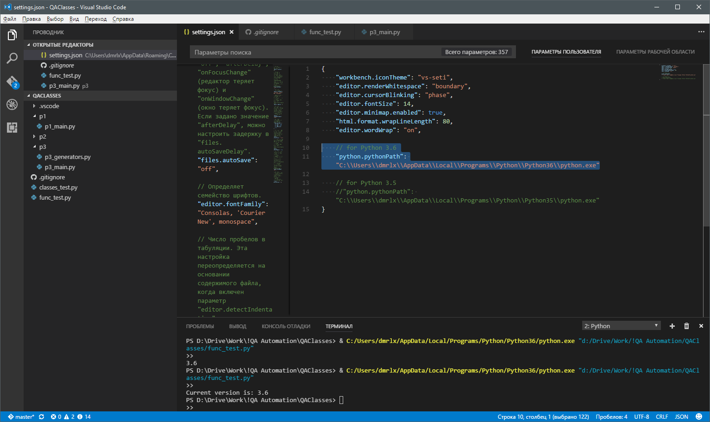The image size is (710, 422).
Task: Open the Explorer view in activity bar
Action: 12,35
